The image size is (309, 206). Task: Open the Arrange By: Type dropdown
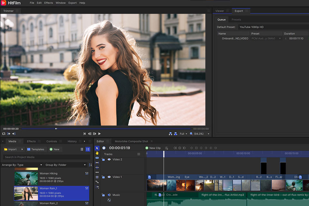pyautogui.click(x=22, y=165)
